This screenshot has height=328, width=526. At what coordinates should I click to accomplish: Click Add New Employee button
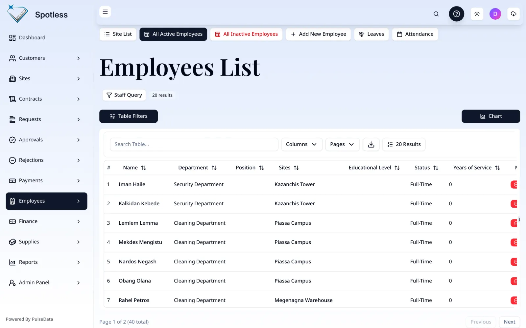coord(318,34)
